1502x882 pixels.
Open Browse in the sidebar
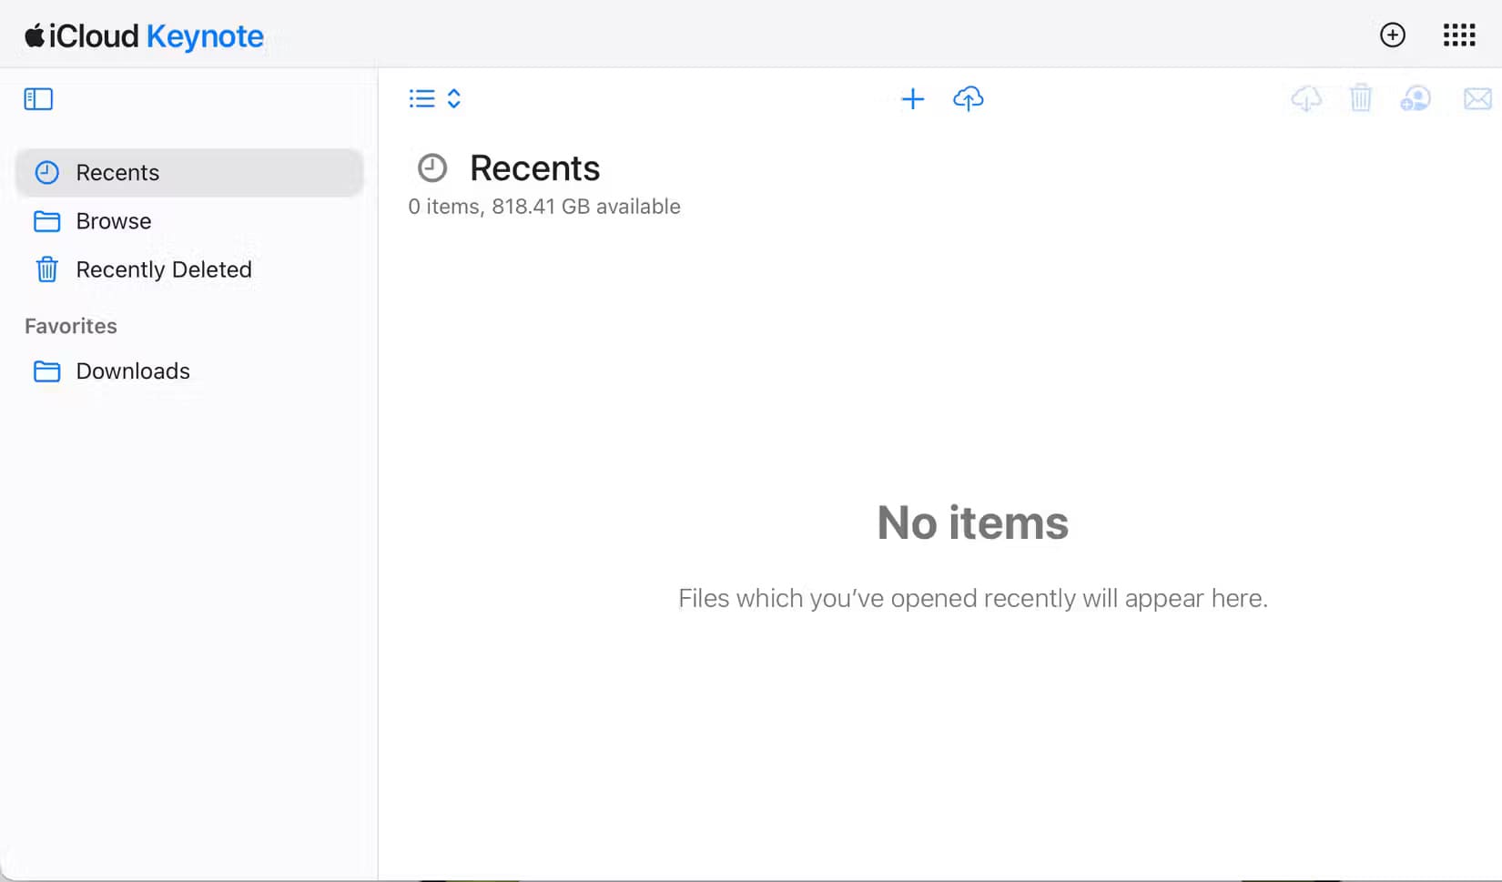tap(189, 221)
